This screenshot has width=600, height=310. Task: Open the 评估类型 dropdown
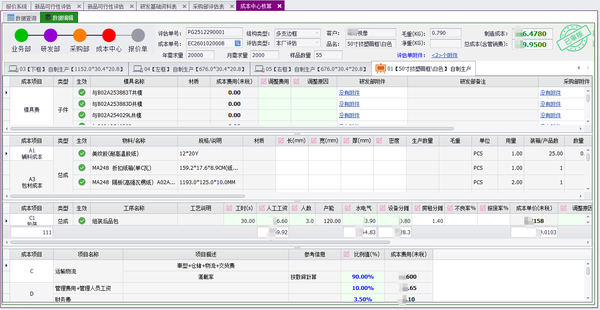[x=317, y=43]
